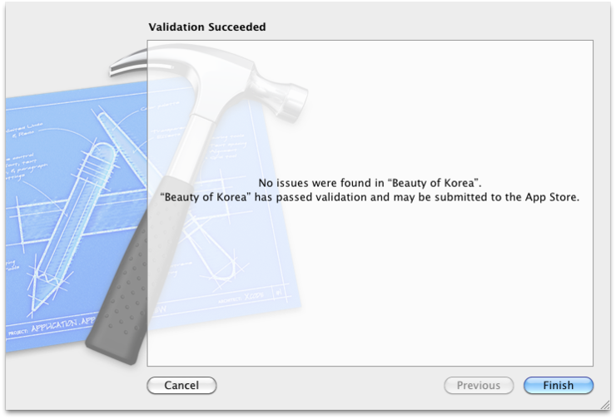Click empty area of the results panel

[432, 294]
